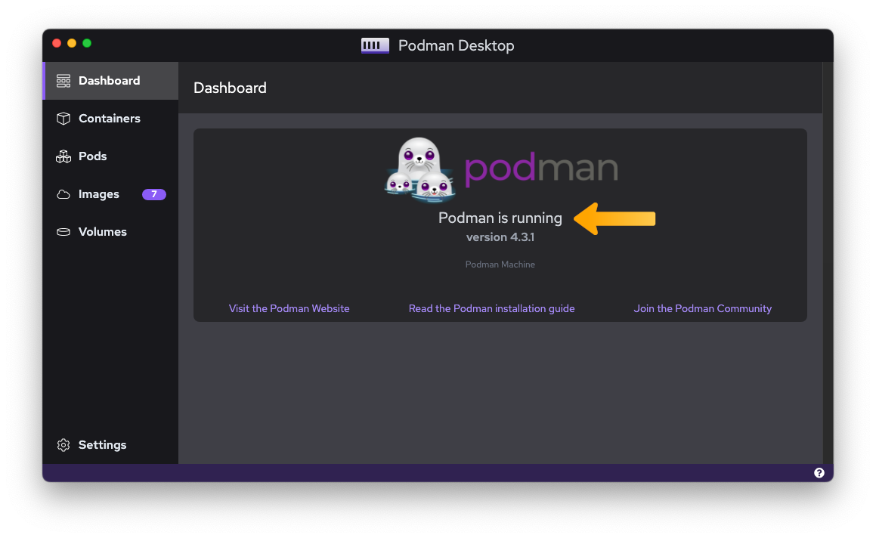Image resolution: width=876 pixels, height=538 pixels.
Task: Open Read the Podman installation guide link
Action: pyautogui.click(x=491, y=308)
